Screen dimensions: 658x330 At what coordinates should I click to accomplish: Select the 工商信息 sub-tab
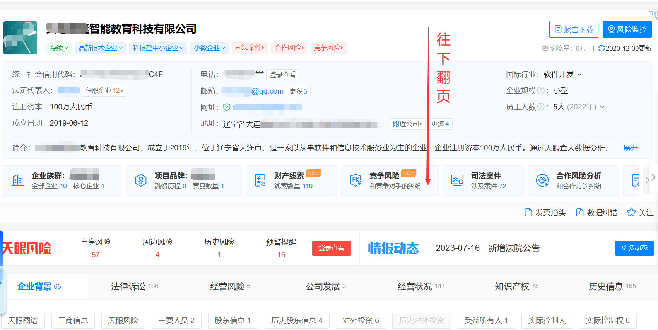tap(73, 321)
